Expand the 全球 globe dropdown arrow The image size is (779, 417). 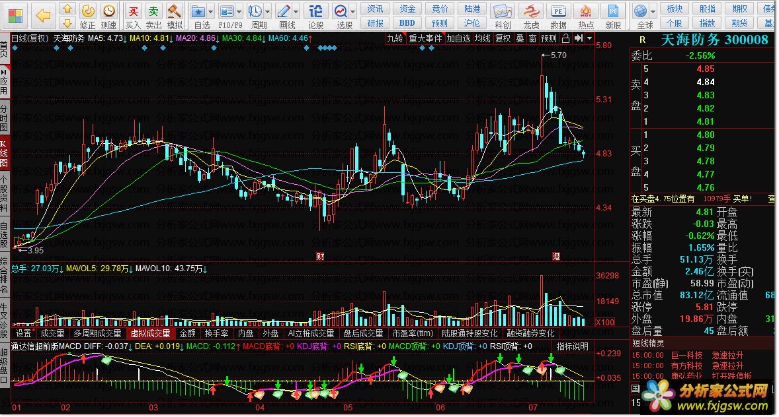[653, 11]
